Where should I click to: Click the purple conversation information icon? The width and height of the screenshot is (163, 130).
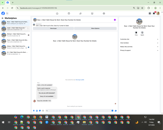point(115,20)
